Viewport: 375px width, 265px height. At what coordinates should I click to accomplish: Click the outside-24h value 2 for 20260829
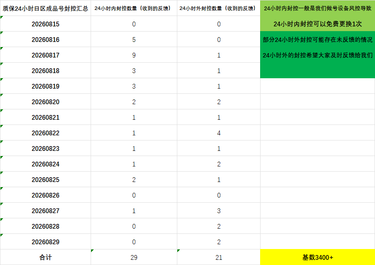tap(218, 242)
